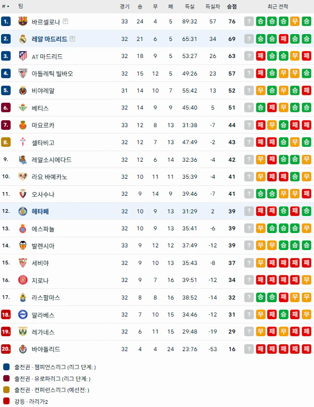Click promotion arrow icon beside 레알 마드리드

(72, 39)
